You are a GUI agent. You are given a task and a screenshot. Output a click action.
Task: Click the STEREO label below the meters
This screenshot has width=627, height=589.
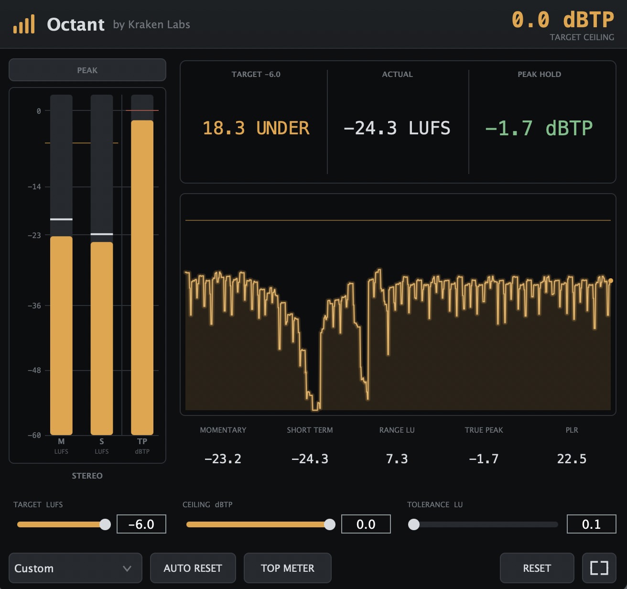point(87,476)
